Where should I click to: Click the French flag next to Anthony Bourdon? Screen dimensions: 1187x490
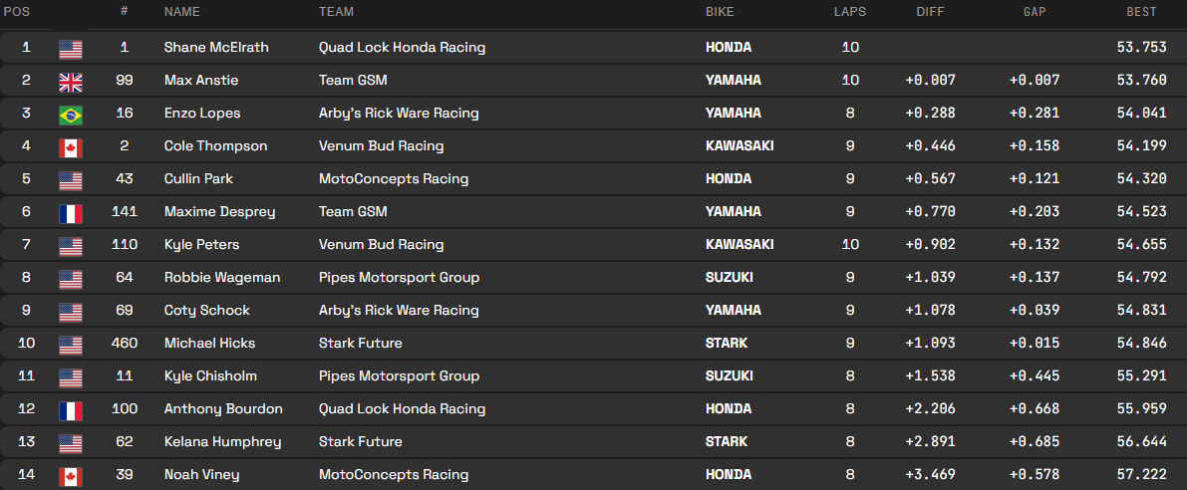tap(71, 410)
